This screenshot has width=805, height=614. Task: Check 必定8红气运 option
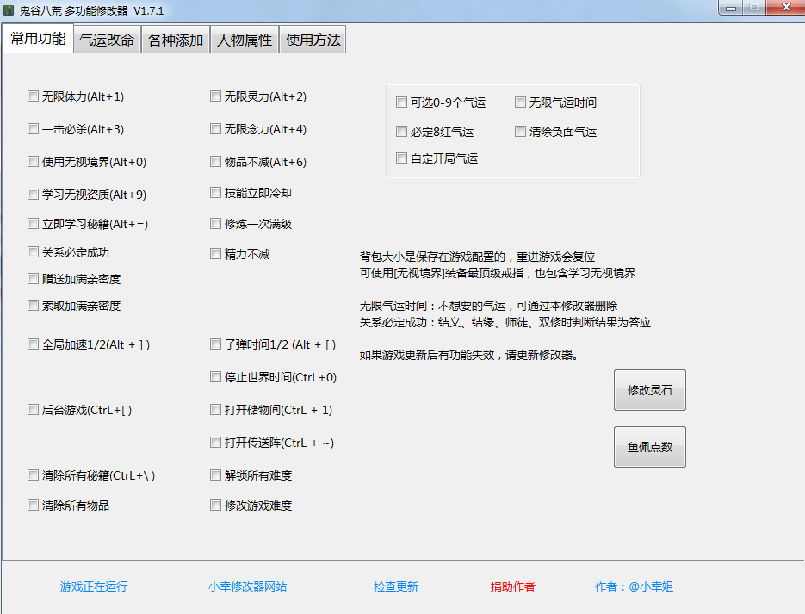(401, 131)
